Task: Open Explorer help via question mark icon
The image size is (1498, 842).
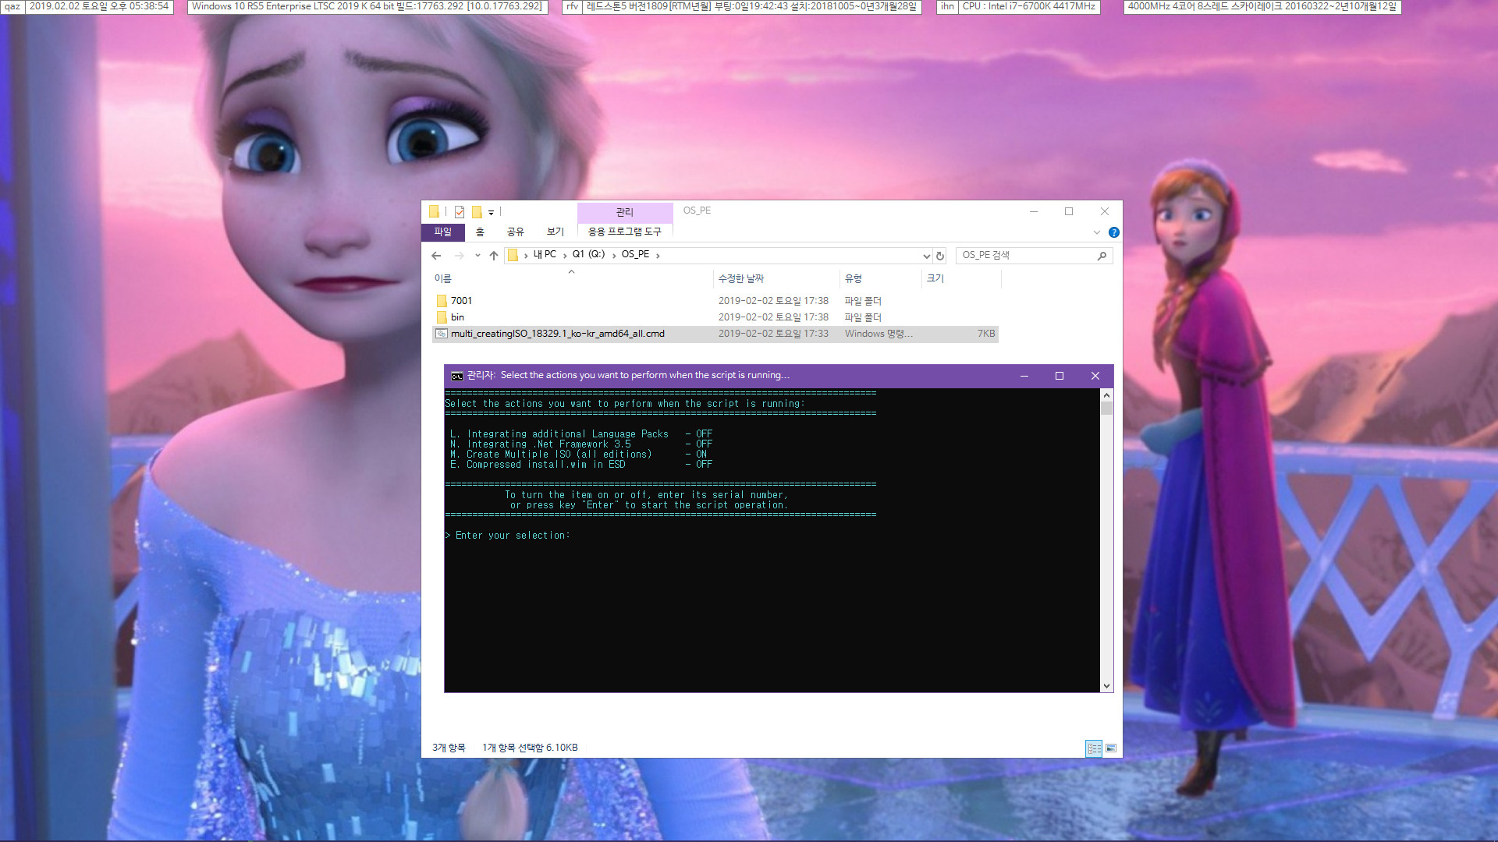Action: click(1114, 232)
